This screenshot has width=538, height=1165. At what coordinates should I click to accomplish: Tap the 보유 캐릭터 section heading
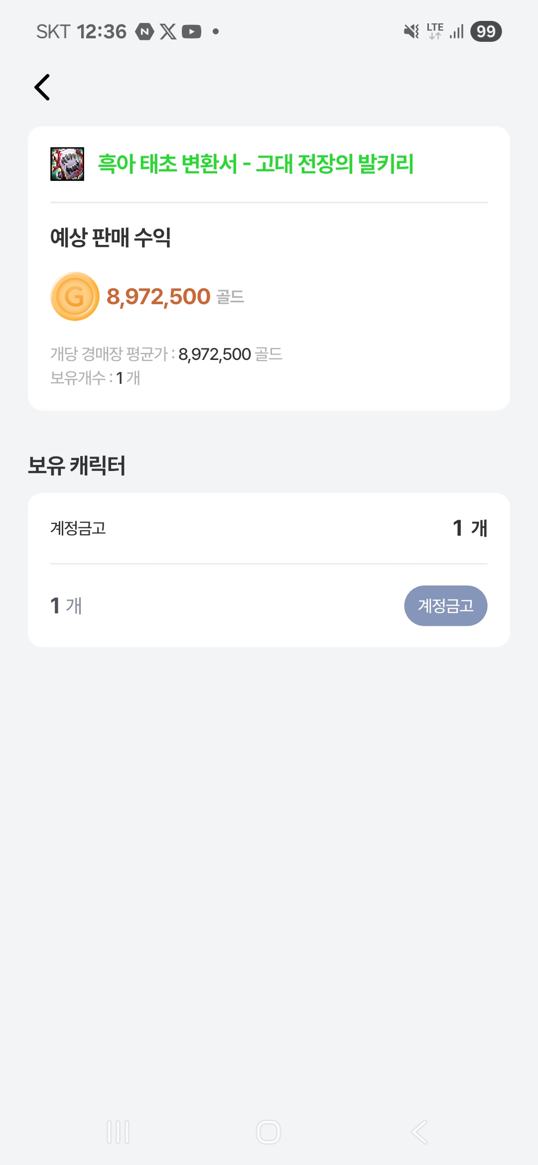pyautogui.click(x=77, y=466)
